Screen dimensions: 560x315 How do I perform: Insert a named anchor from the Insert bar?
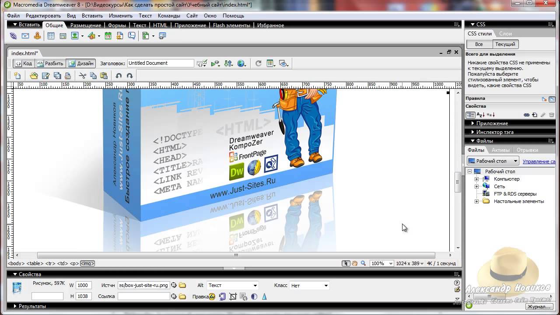pos(37,36)
